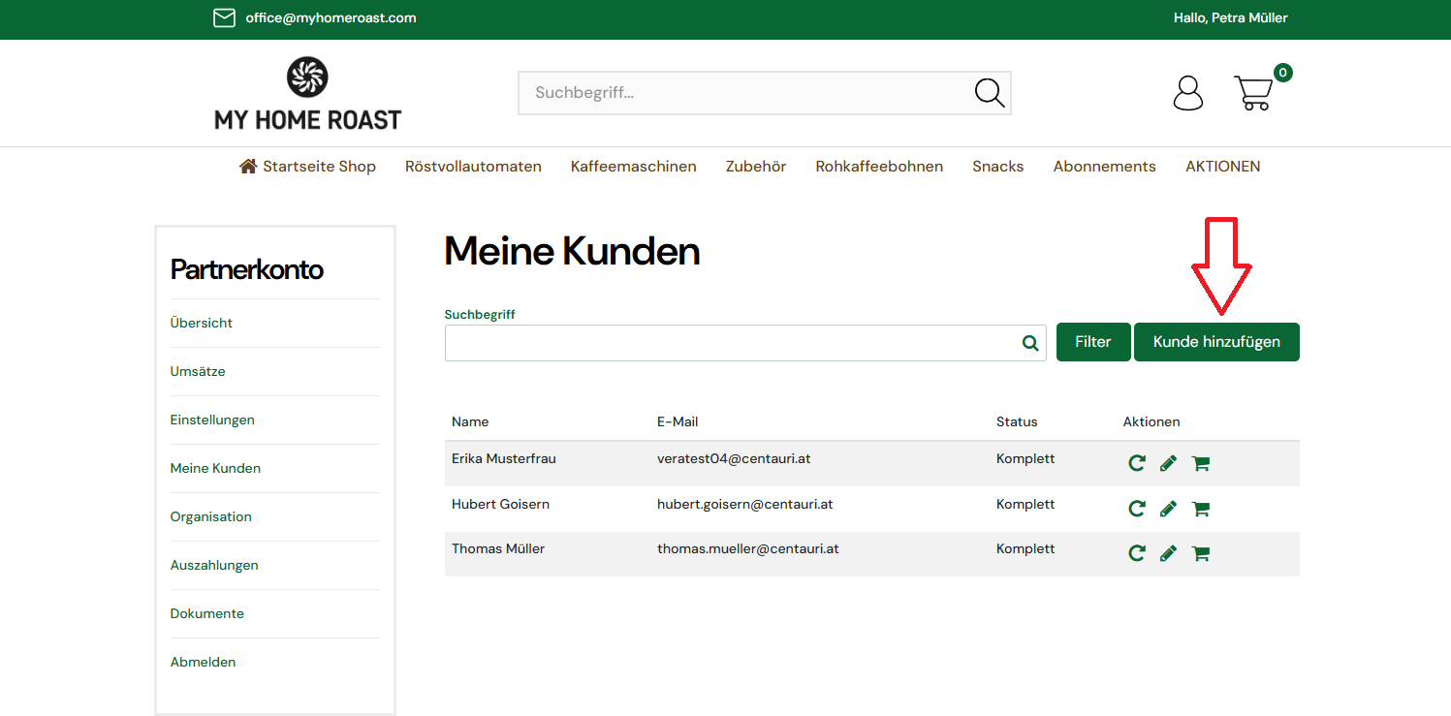Click the email envelope icon in the top bar

tap(224, 17)
